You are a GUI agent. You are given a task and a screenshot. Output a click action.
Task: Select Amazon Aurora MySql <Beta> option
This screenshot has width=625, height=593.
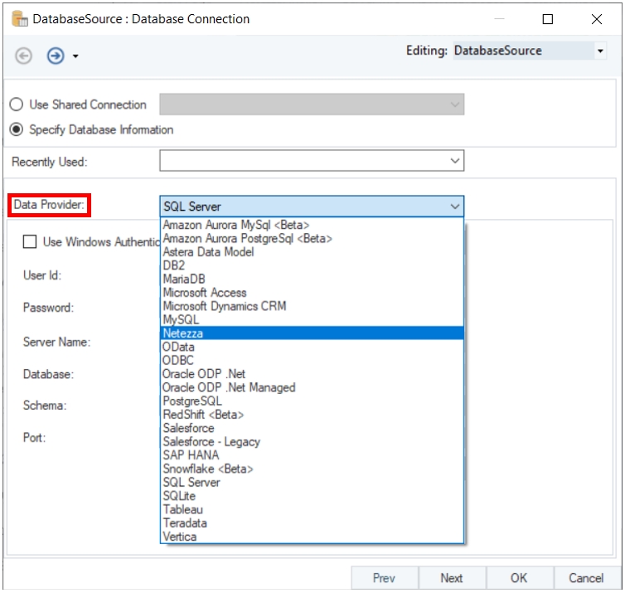tap(236, 225)
